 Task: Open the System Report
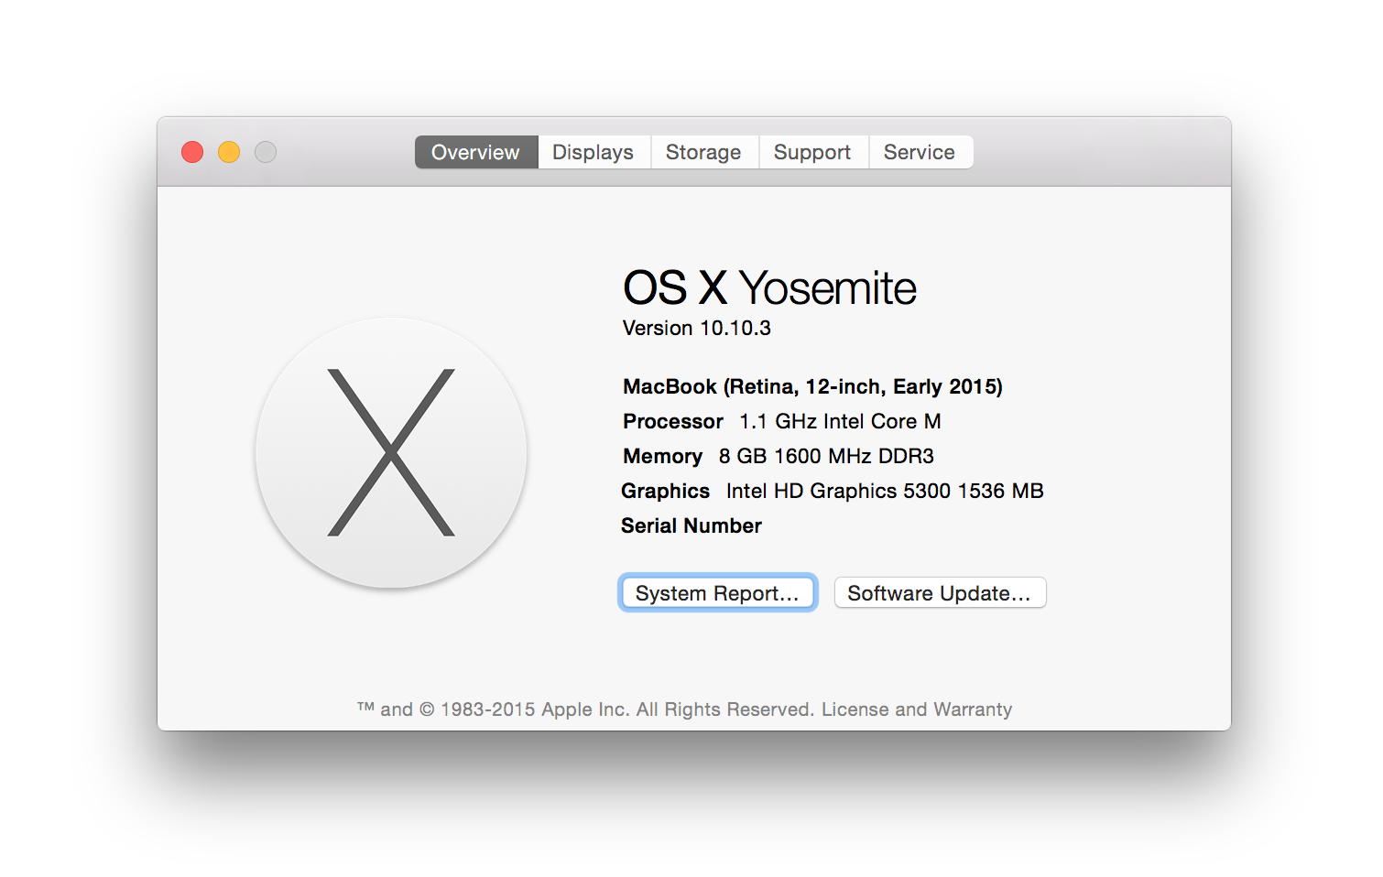[x=717, y=593]
